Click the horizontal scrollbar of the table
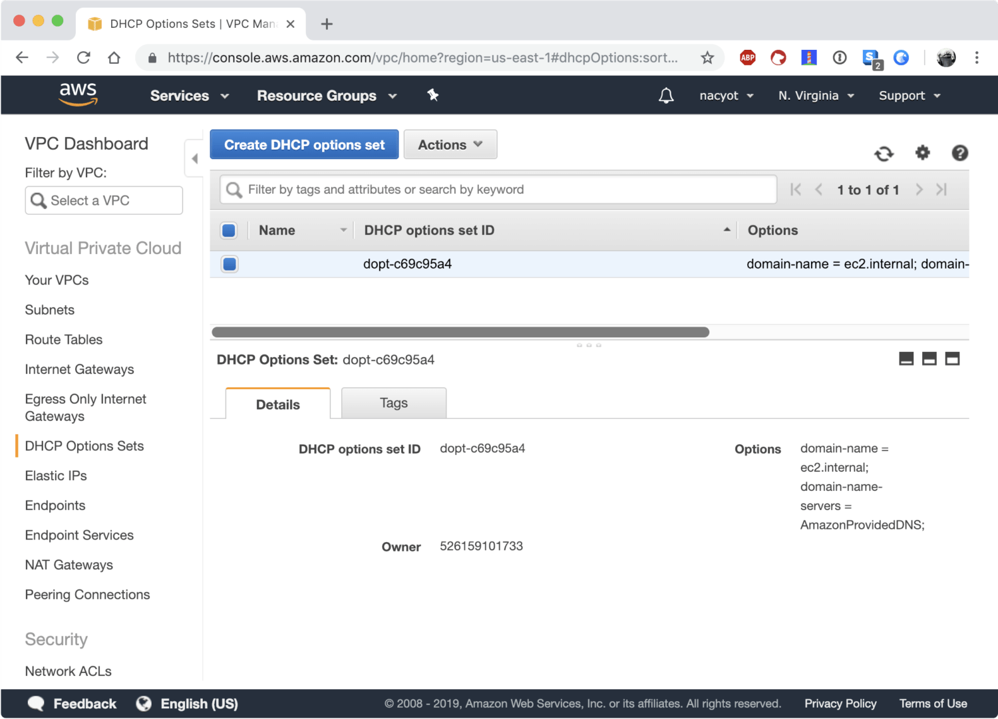The width and height of the screenshot is (998, 719). coord(460,332)
